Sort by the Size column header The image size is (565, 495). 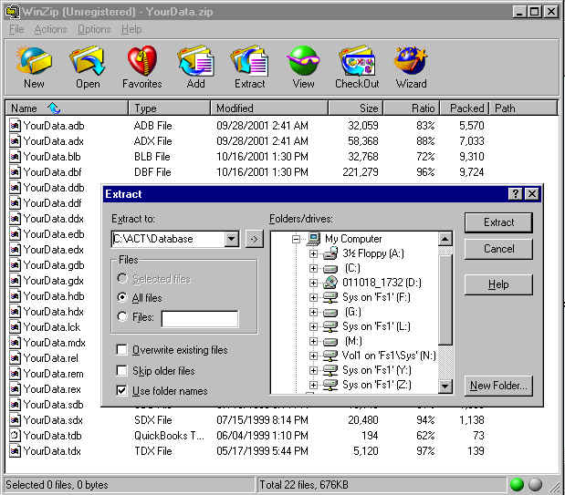tap(356, 108)
